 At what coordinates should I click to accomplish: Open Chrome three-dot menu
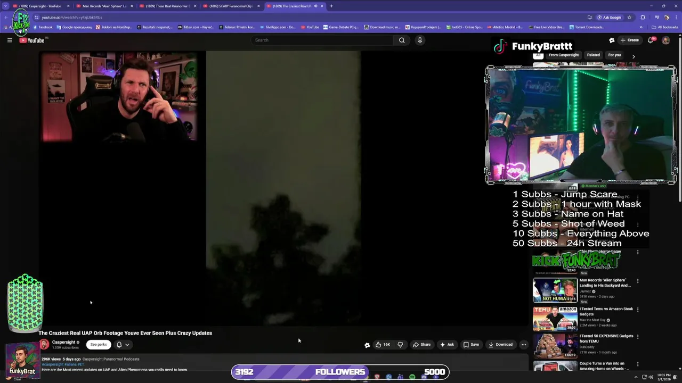tap(675, 17)
